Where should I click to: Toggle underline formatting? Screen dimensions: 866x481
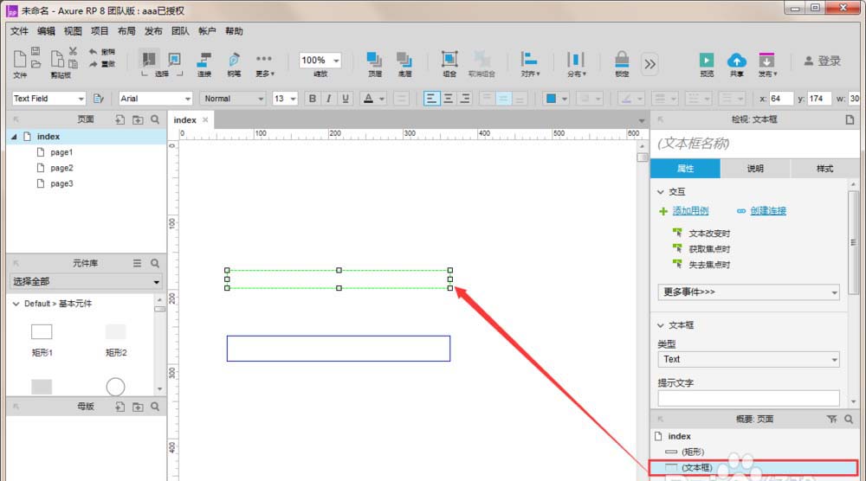tap(346, 98)
